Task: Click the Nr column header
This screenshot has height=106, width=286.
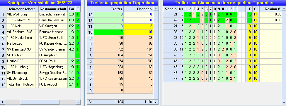Action: click(x=181, y=9)
